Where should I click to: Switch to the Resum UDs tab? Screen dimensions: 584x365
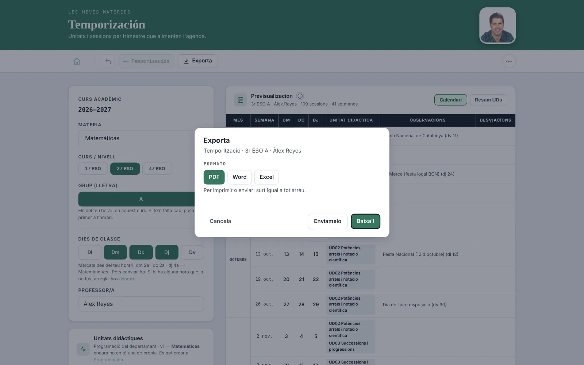pos(488,100)
